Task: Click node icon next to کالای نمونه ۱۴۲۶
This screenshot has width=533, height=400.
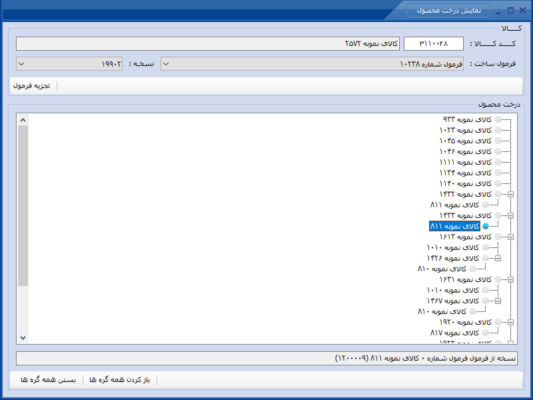Action: (486, 258)
